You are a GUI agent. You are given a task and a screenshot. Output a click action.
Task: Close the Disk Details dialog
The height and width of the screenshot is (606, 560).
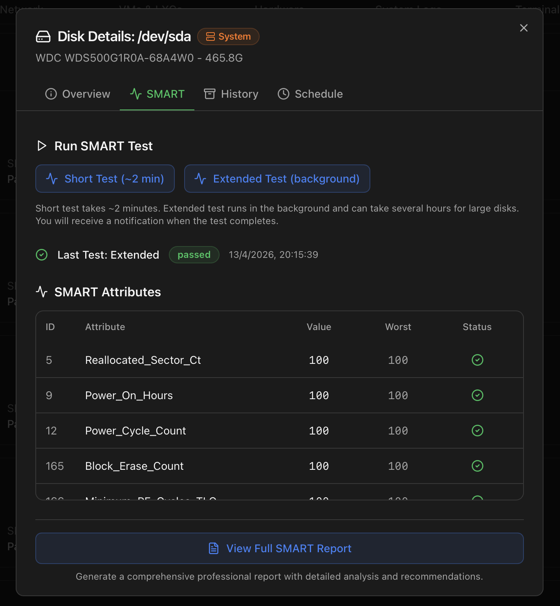click(x=524, y=28)
